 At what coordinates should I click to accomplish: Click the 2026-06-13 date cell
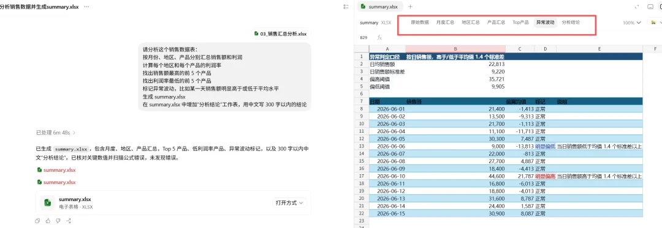[x=387, y=199]
